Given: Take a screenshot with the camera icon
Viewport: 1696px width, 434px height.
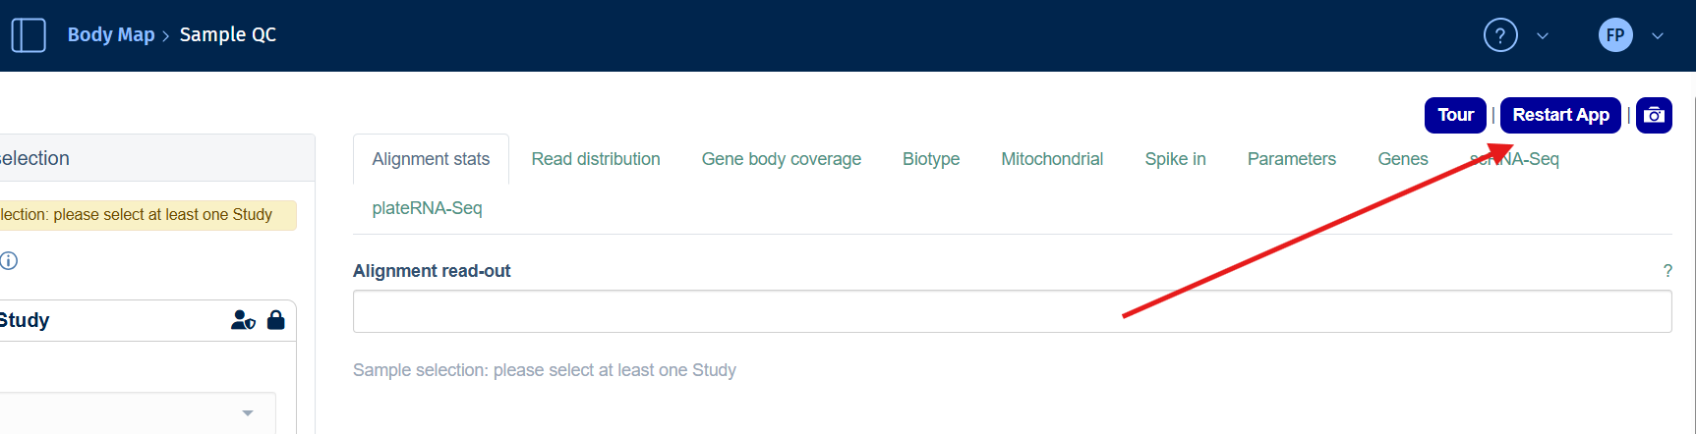Looking at the screenshot, I should click(1654, 115).
